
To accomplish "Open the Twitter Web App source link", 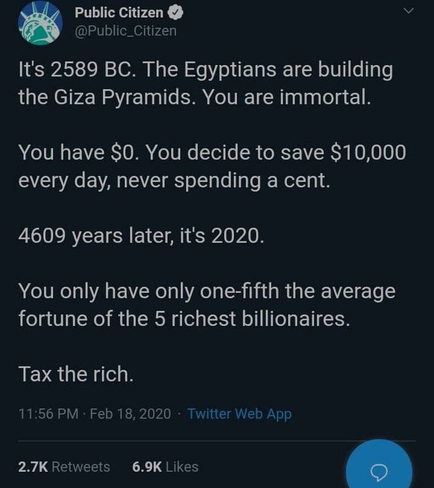I will 239,413.
